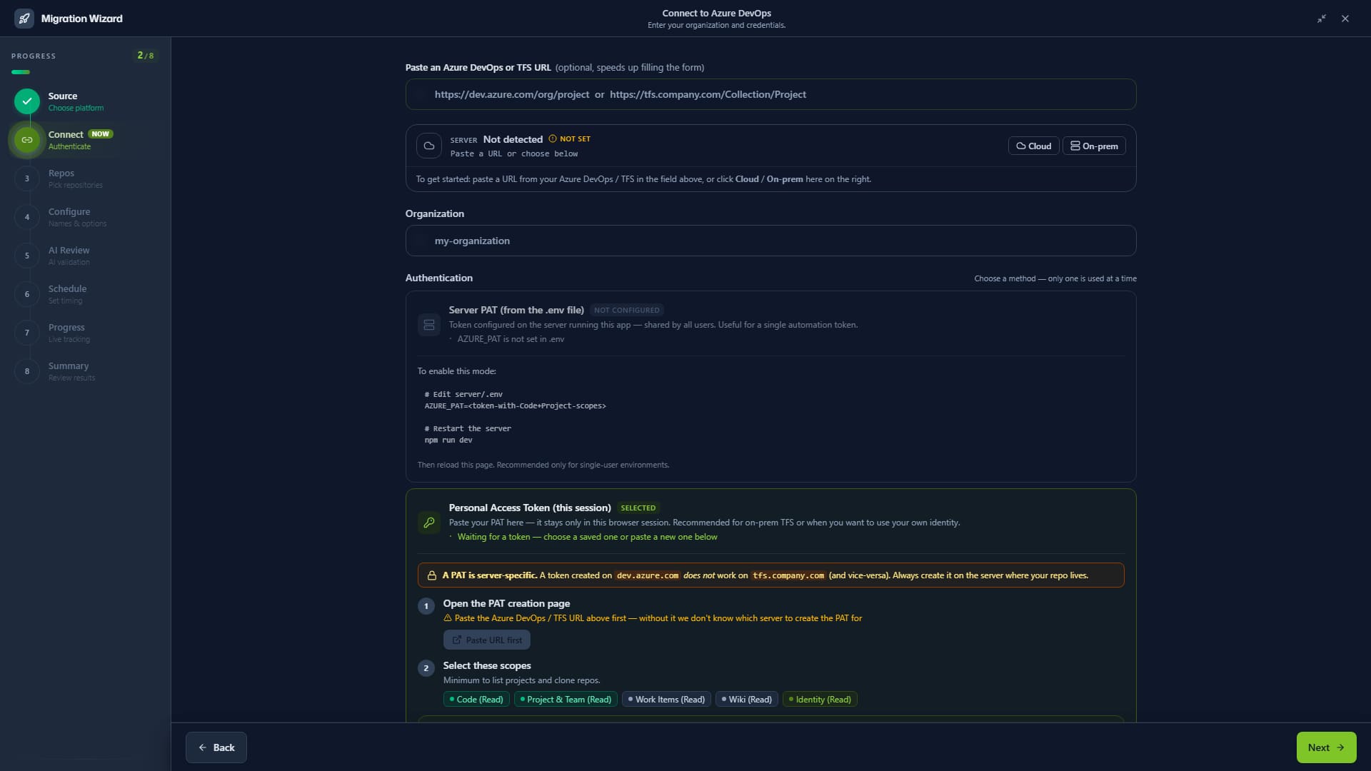Focus the Azure DevOps or TFS URL field
The height and width of the screenshot is (771, 1371).
(770, 94)
